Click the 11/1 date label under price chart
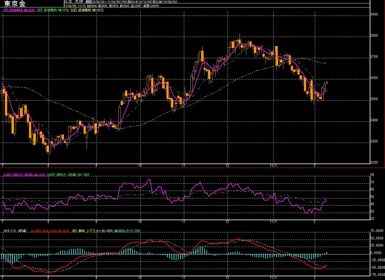 tap(274, 165)
